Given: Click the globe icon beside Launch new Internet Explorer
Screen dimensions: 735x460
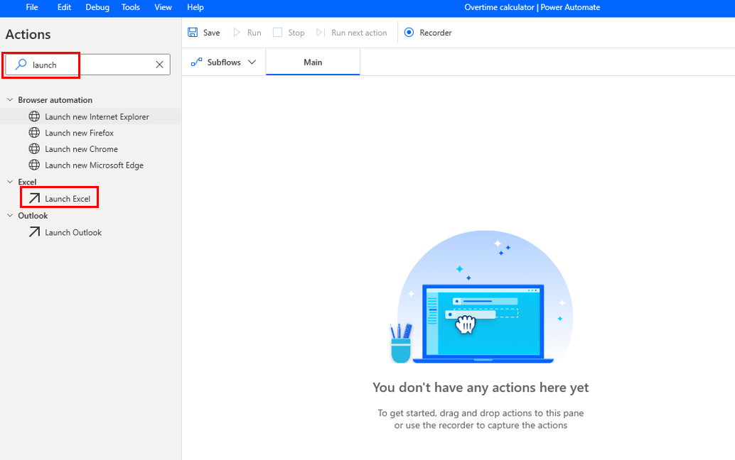Looking at the screenshot, I should coord(34,116).
